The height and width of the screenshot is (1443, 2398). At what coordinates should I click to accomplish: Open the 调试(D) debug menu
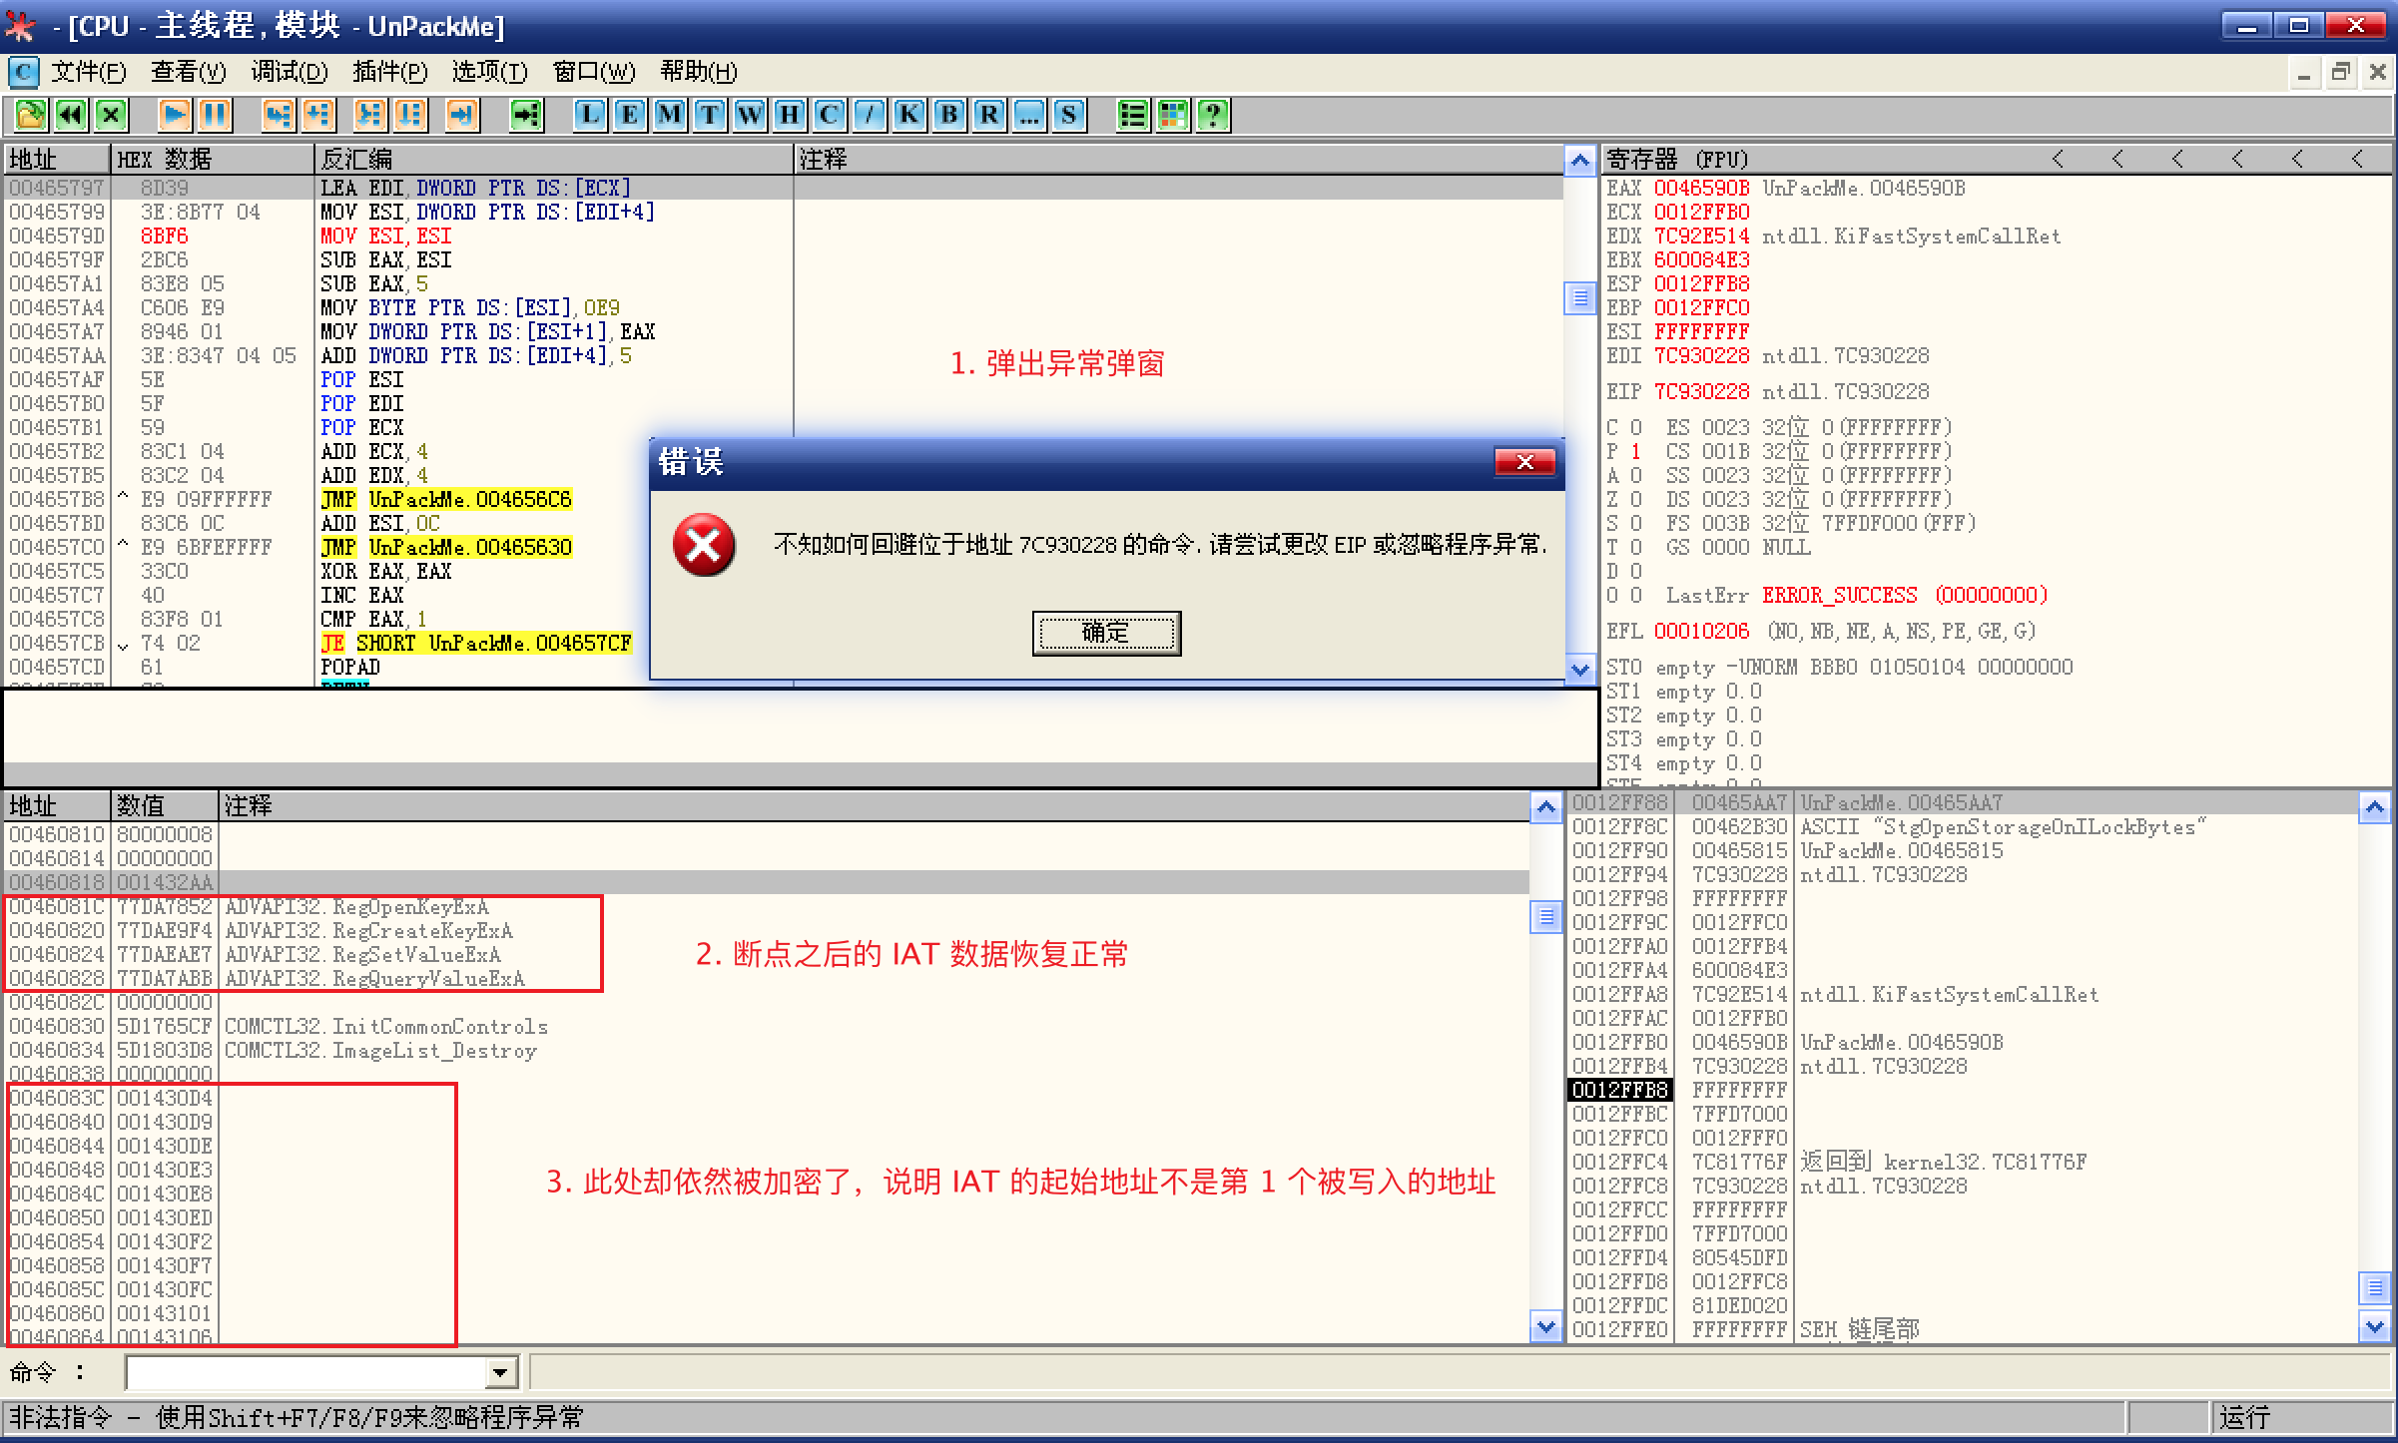coord(289,72)
